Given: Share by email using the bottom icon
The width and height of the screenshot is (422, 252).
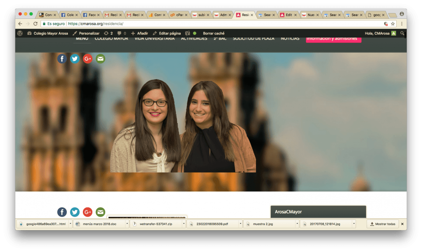Looking at the screenshot, I should coord(101,212).
